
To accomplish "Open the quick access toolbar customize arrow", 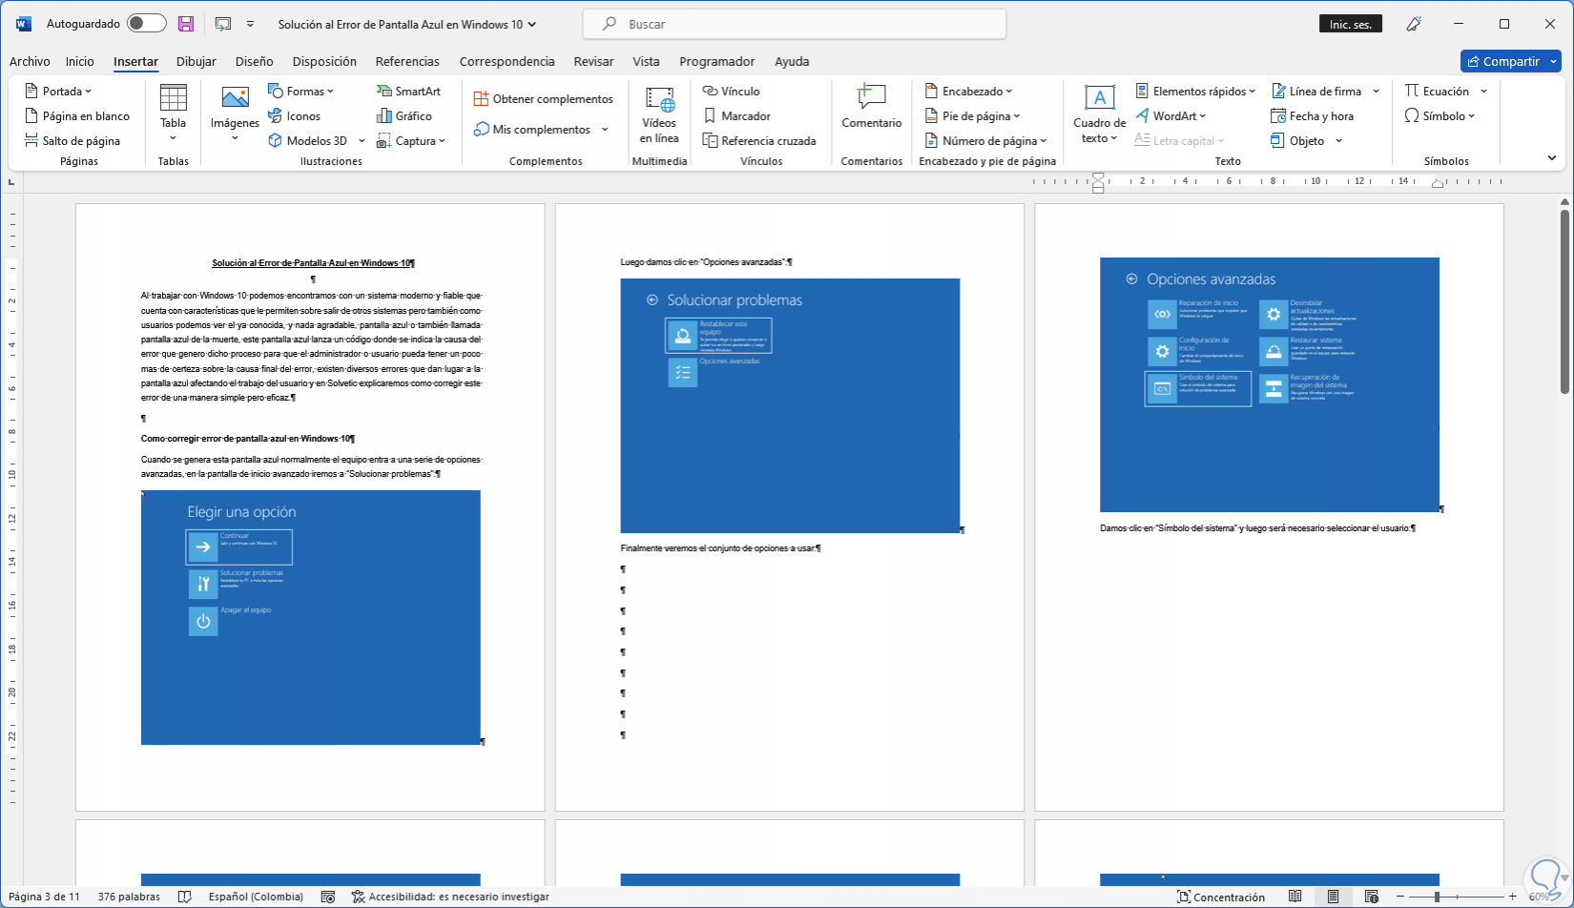I will point(250,24).
